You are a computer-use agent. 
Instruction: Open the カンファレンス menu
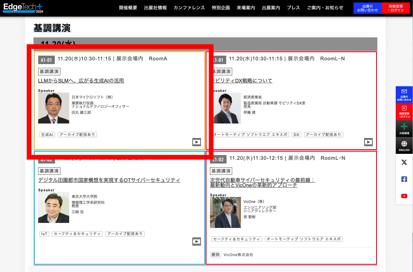click(x=189, y=8)
